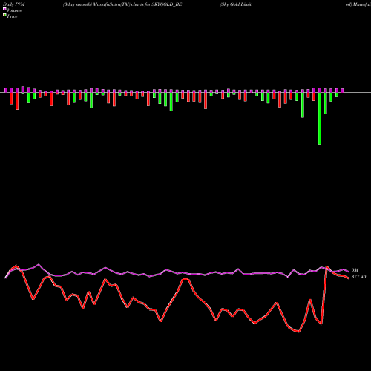This screenshot has height=371, width=371.
Task: Click the 877.40 price value label
Action: point(358,277)
